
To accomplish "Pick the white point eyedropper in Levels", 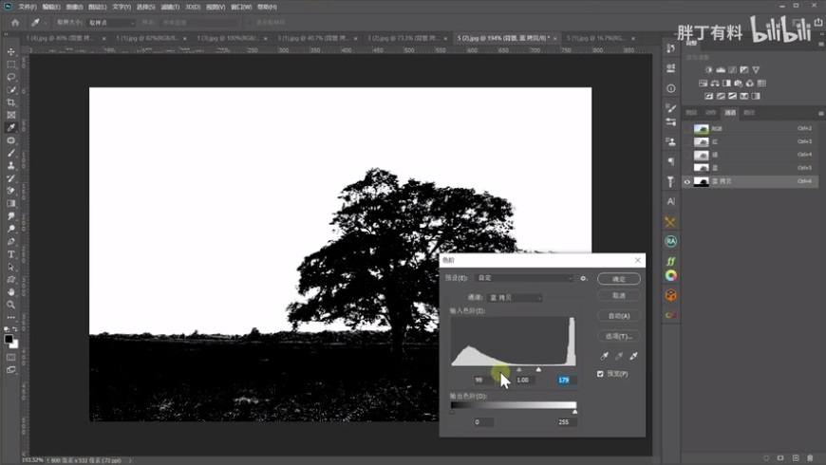I will pyautogui.click(x=632, y=356).
